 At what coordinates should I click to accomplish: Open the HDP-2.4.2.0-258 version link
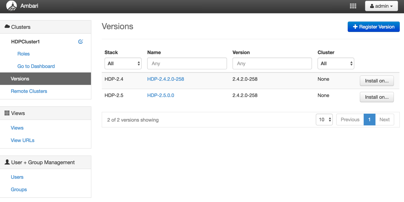(166, 79)
